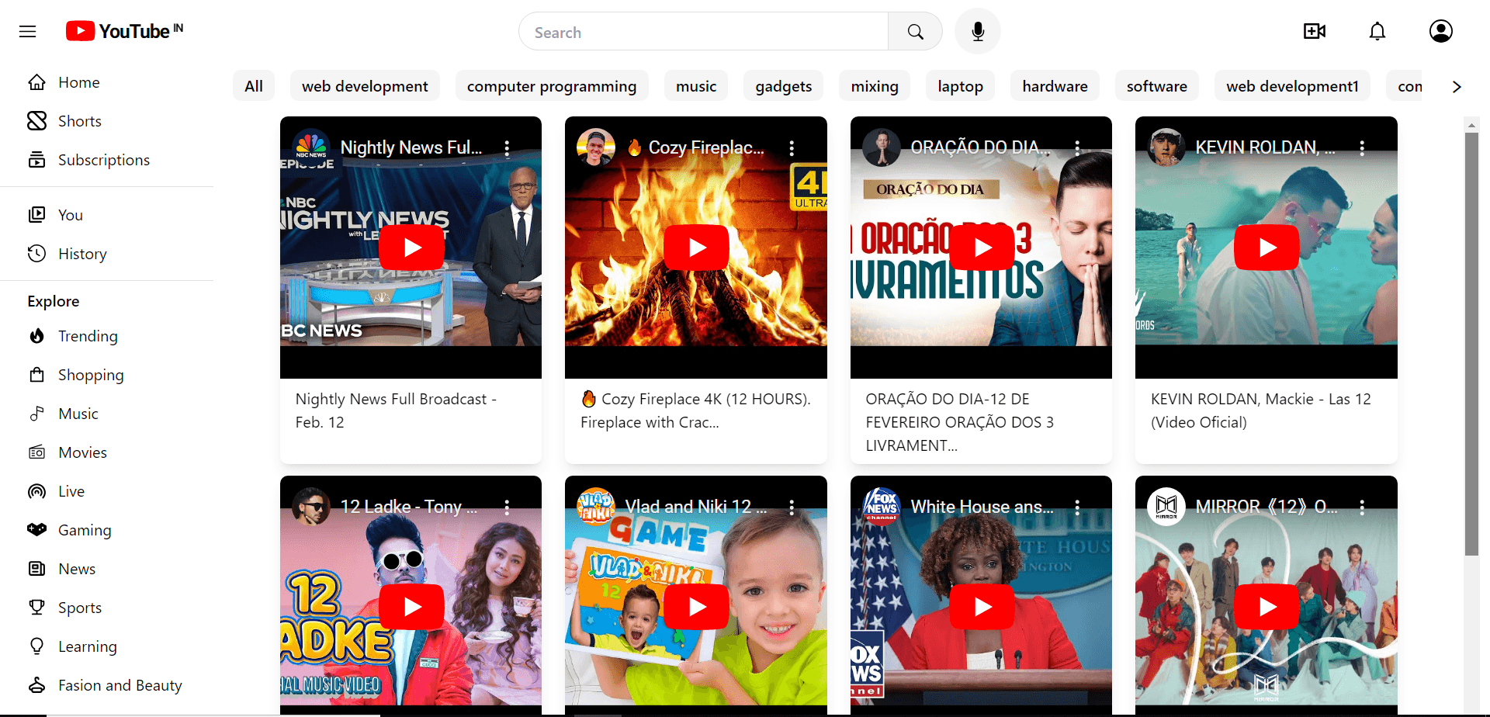
Task: Open the create video icon
Action: click(x=1314, y=31)
